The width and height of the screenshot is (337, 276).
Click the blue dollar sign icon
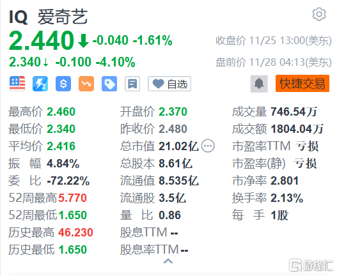63,84
